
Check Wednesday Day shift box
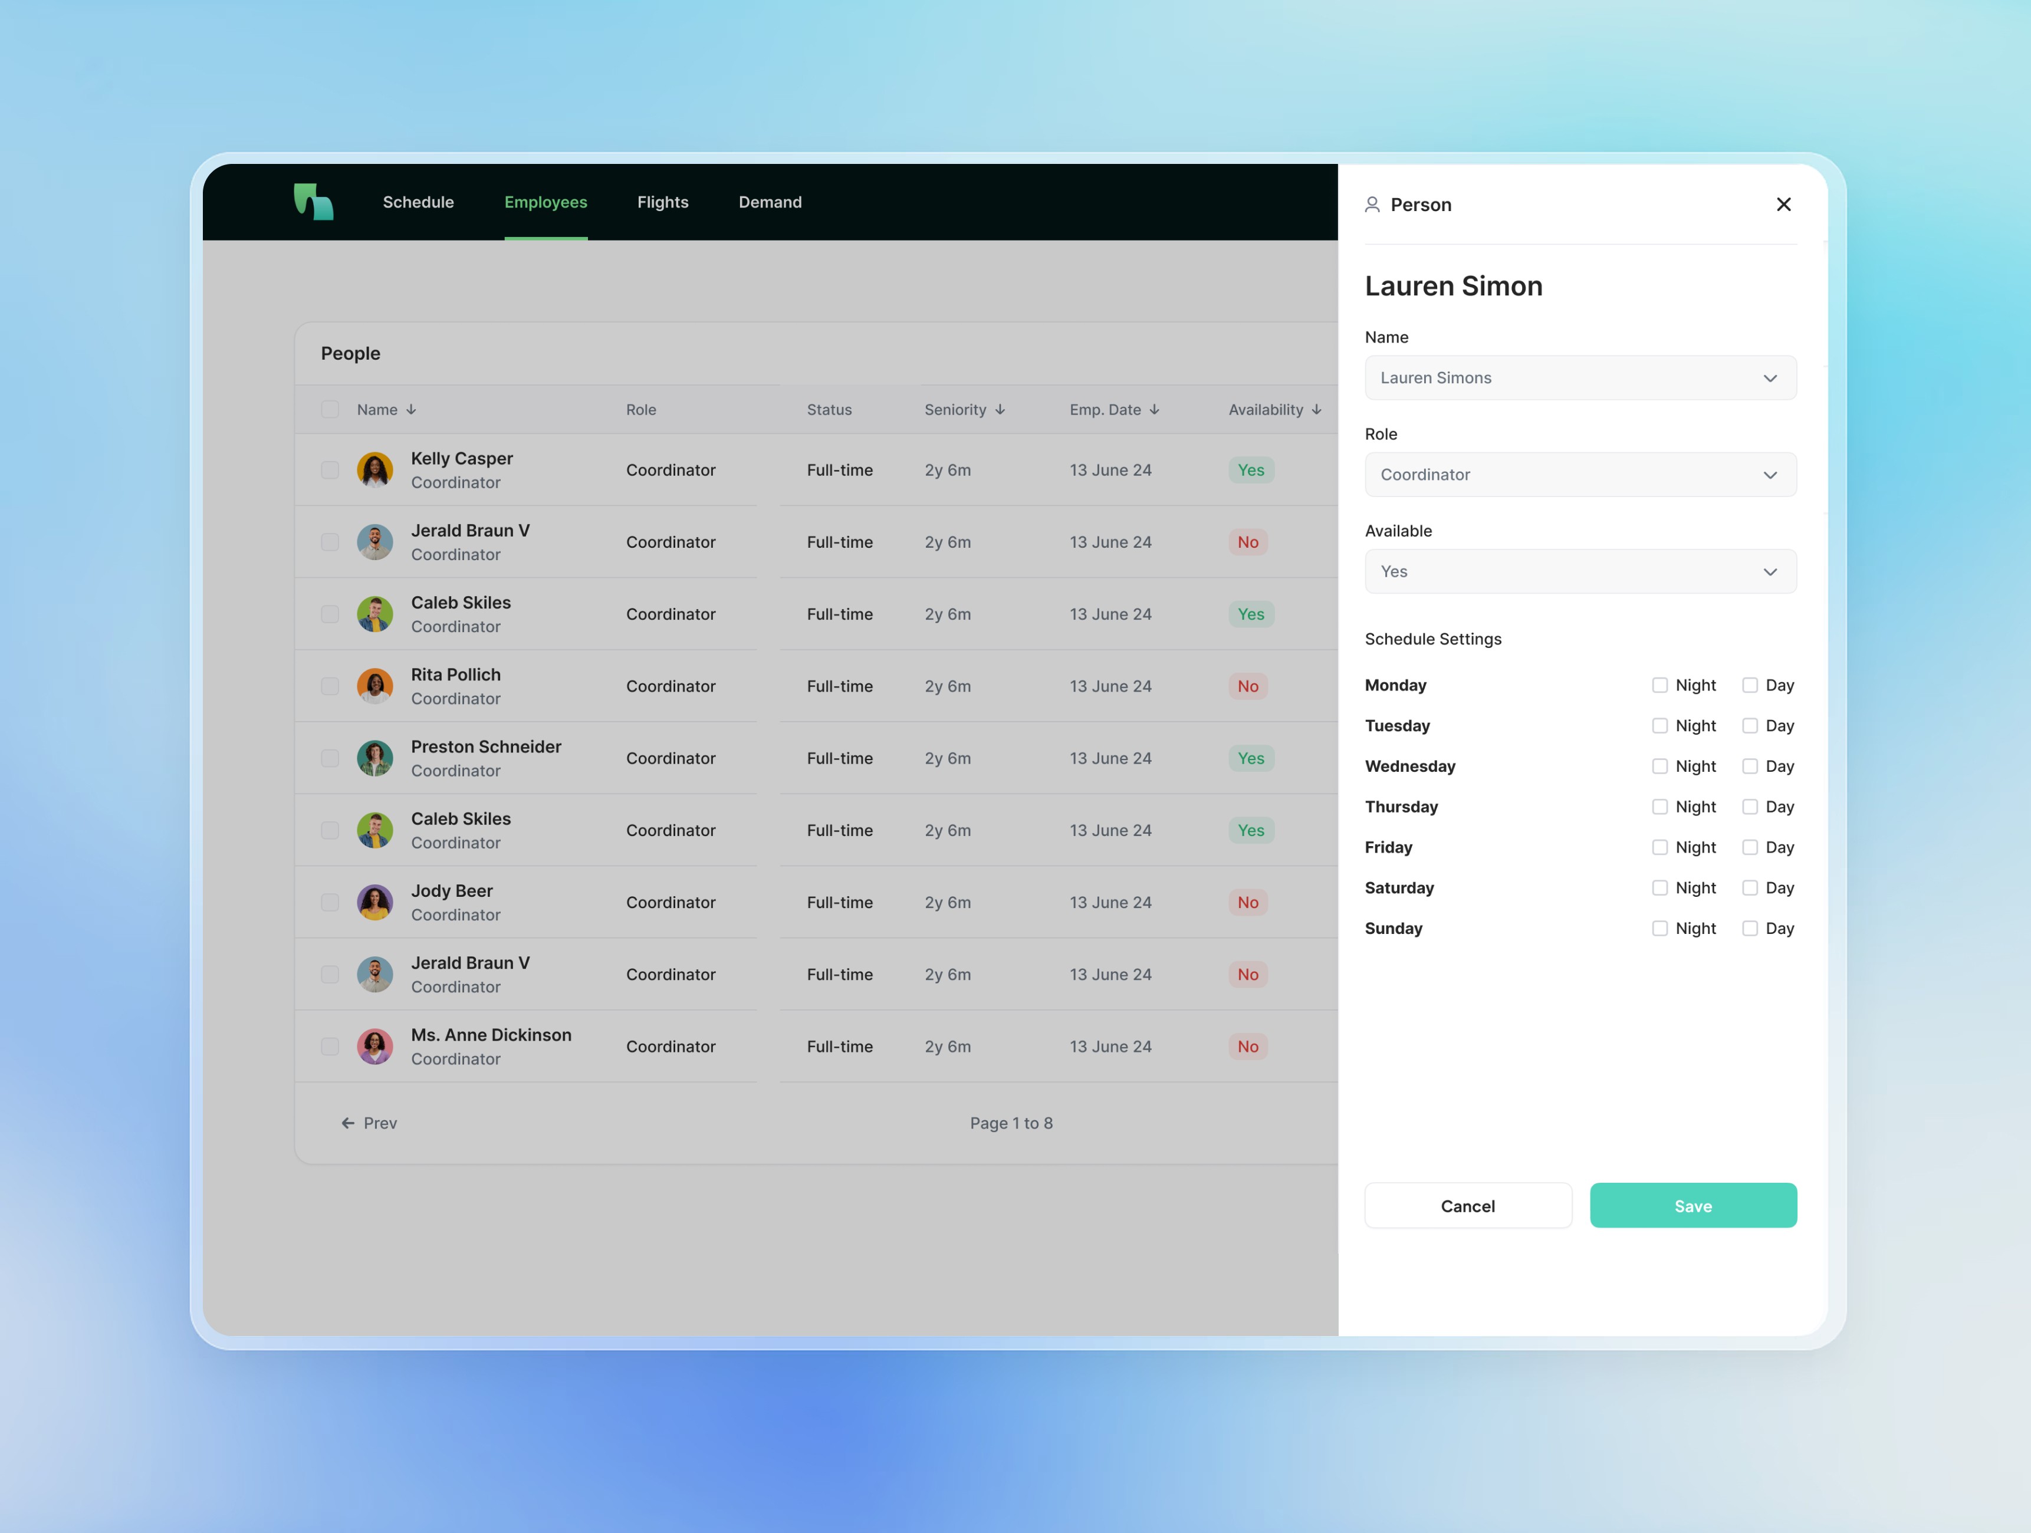[x=1750, y=766]
